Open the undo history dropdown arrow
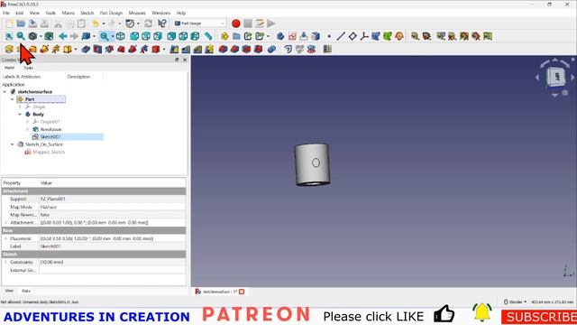 pyautogui.click(x=104, y=23)
